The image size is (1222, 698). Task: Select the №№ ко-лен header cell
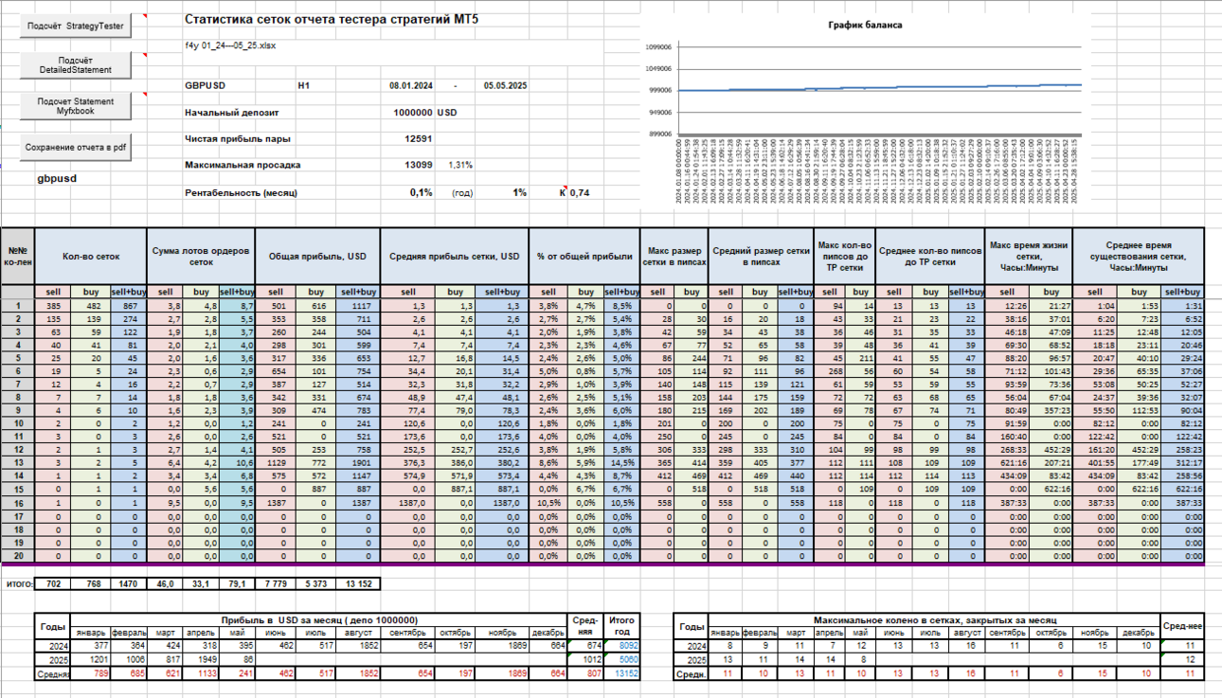point(18,256)
